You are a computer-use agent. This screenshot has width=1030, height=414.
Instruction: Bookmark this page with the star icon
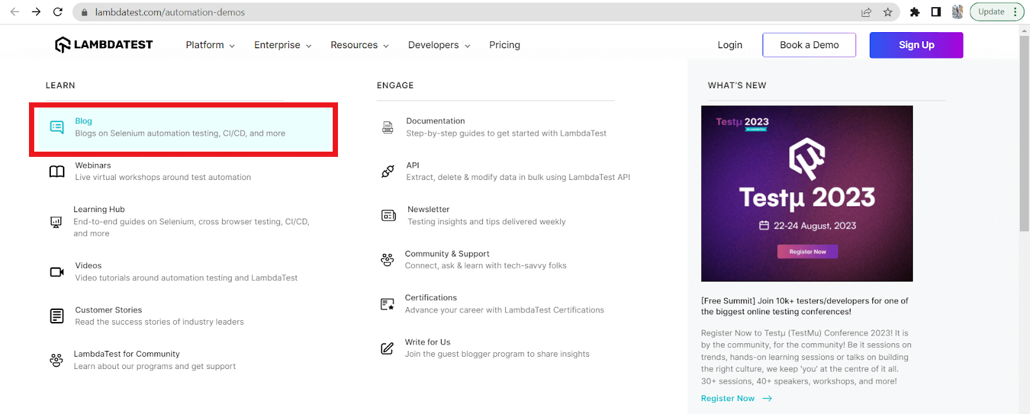888,12
